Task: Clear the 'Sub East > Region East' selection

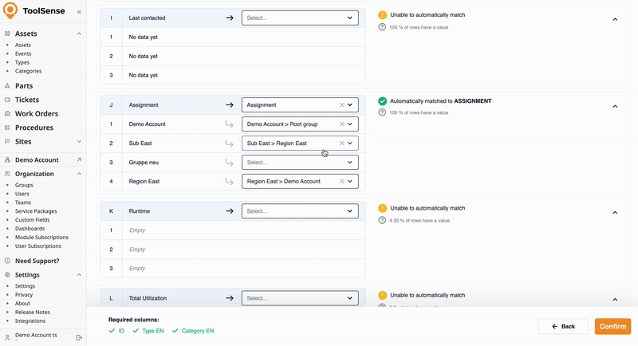Action: coord(342,144)
